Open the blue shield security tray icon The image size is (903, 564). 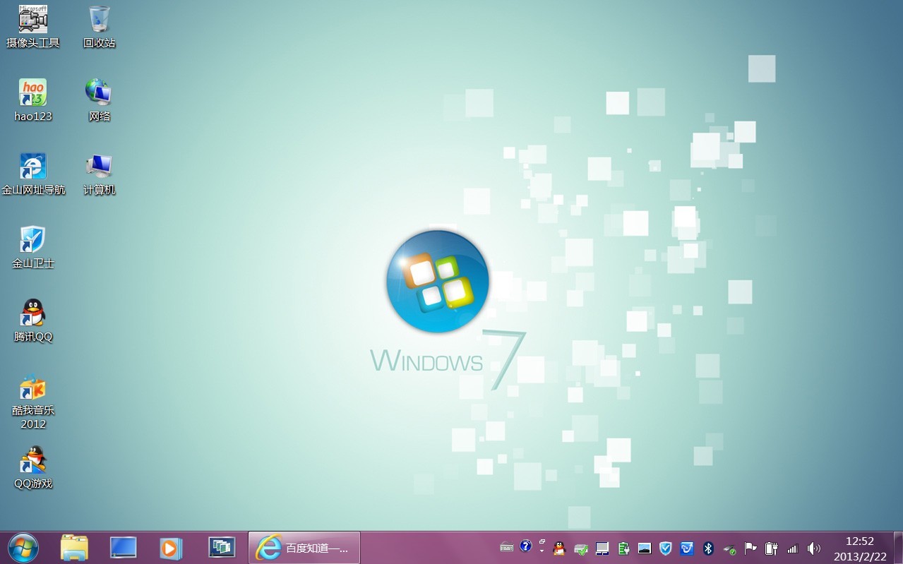[x=665, y=548]
